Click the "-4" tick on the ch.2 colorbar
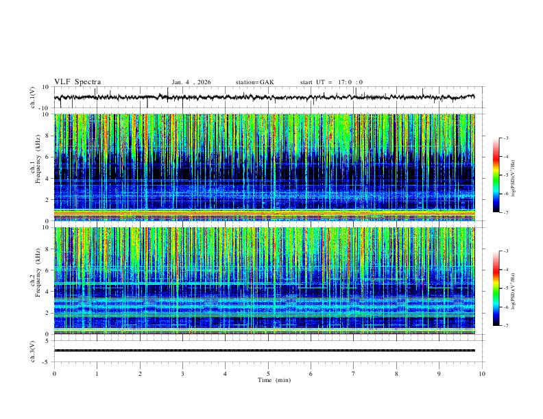Image resolution: width=543 pixels, height=419 pixels. click(505, 270)
